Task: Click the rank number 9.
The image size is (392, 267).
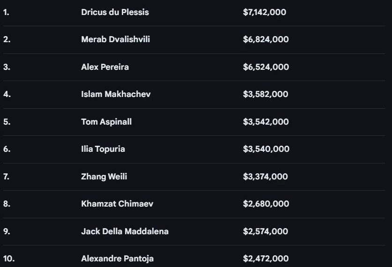Action: pyautogui.click(x=7, y=231)
